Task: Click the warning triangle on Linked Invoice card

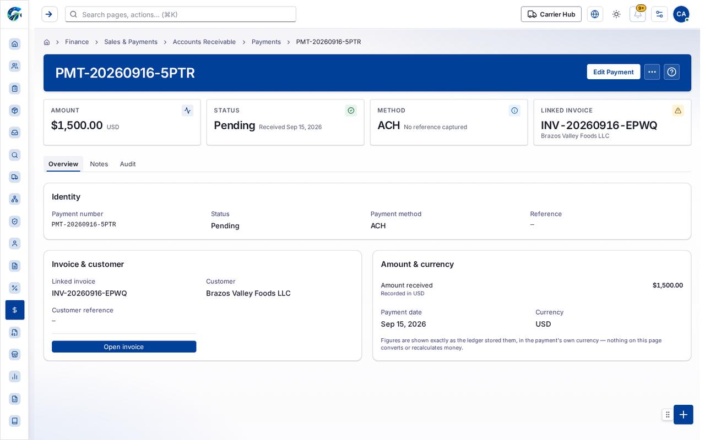Action: 678,111
